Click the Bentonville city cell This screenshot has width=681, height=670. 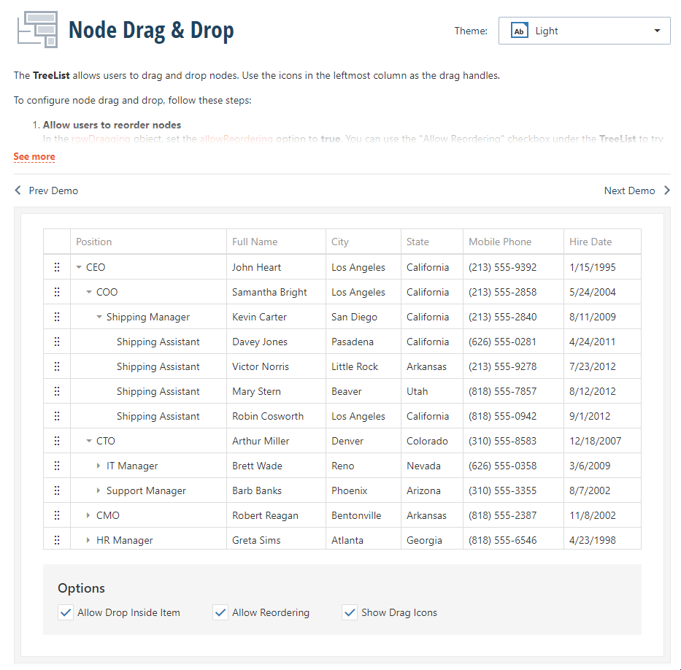click(x=363, y=515)
